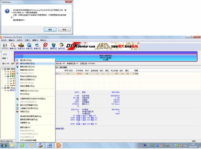
Task: Switch to DiskGenius in the taskbar
Action: (40, 145)
